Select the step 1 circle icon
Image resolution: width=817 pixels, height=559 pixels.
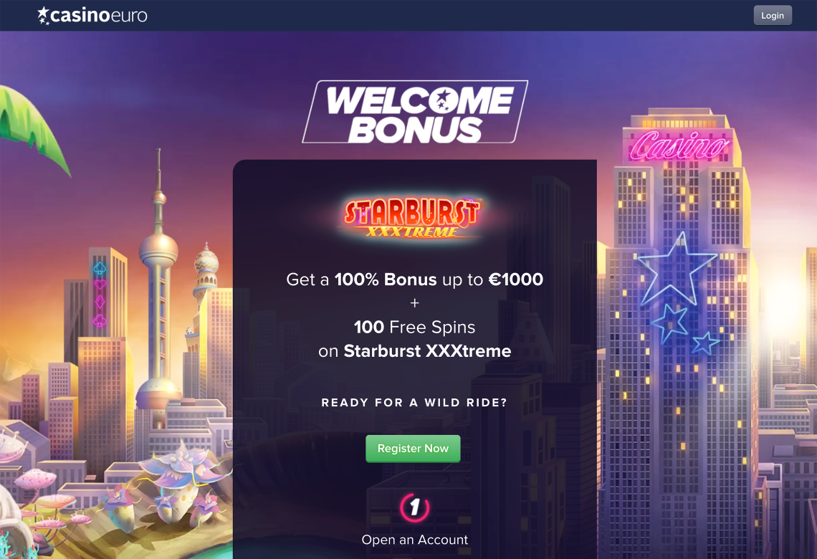click(x=415, y=507)
